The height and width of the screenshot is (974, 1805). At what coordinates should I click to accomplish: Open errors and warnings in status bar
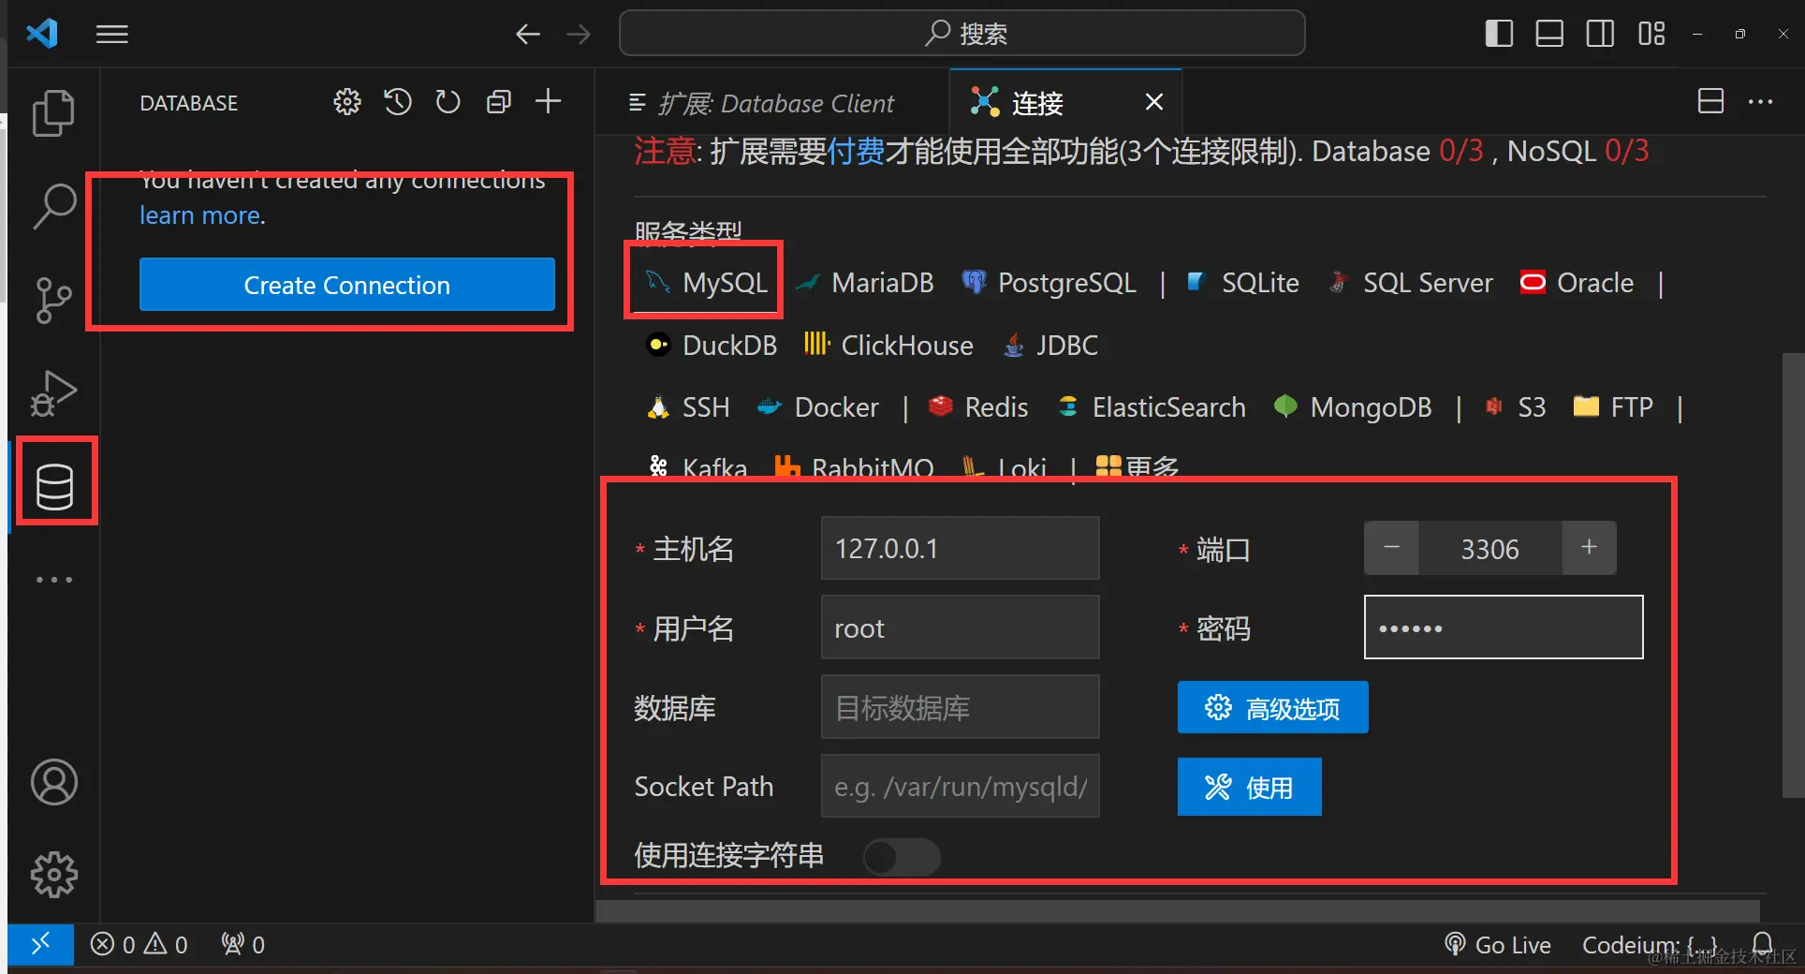click(139, 945)
